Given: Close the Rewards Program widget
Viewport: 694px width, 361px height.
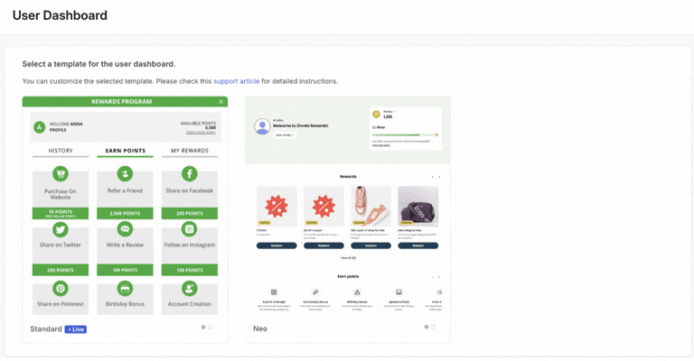Looking at the screenshot, I should pos(220,102).
